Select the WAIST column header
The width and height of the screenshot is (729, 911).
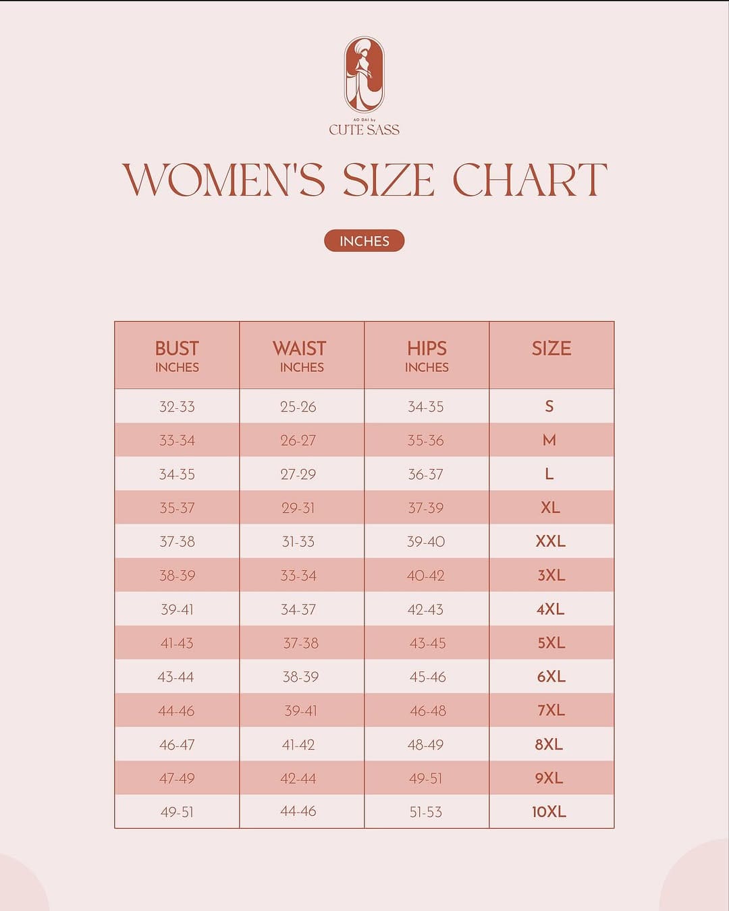[302, 356]
